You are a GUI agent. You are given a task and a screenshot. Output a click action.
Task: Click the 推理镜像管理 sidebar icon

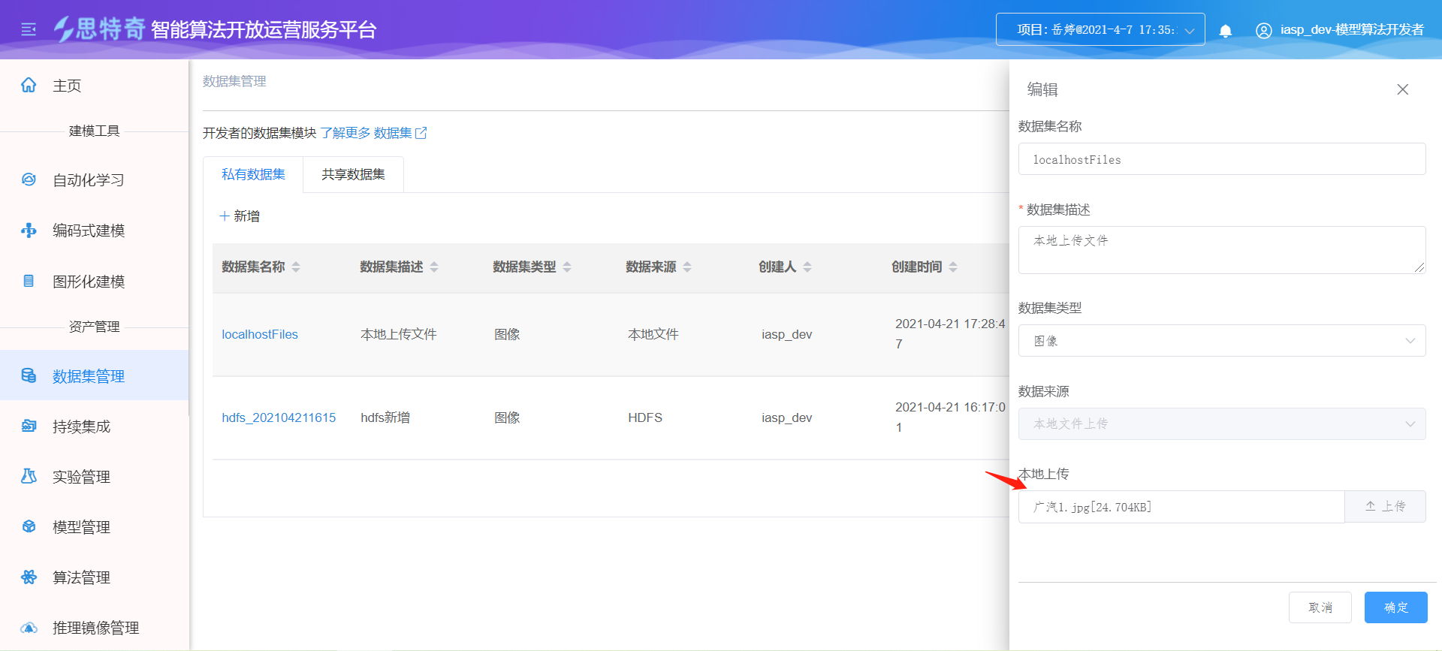(x=29, y=627)
